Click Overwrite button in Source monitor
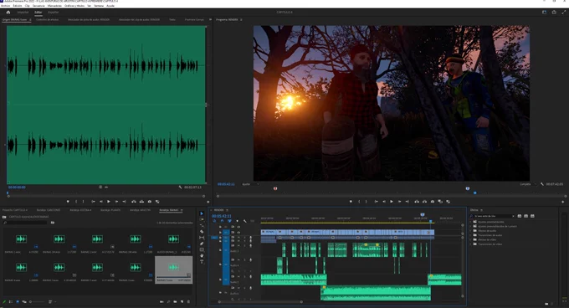The image size is (569, 308). point(141,202)
